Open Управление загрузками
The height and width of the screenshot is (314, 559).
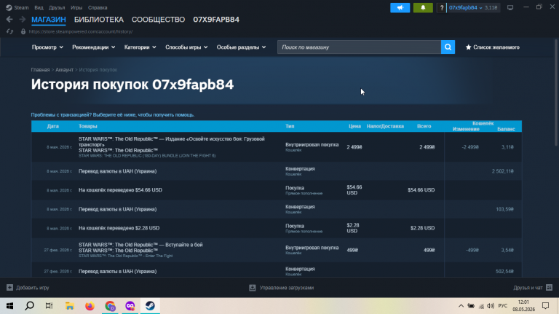pos(287,288)
